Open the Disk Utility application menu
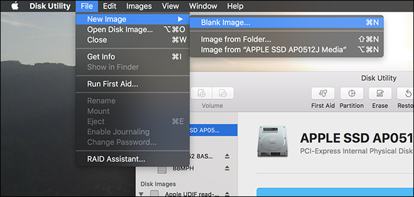Viewport: 414px width, 197px height. [x=50, y=6]
